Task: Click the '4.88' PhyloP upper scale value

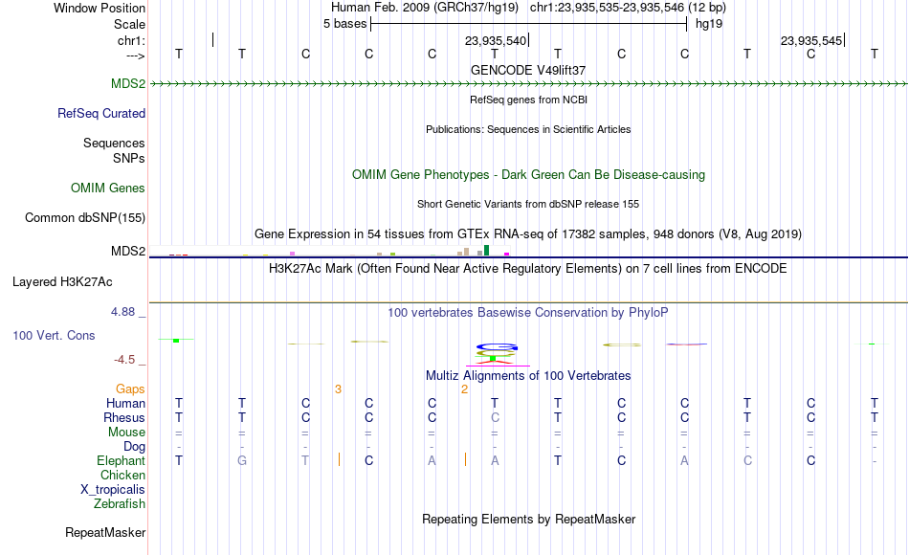Action: coord(122,311)
